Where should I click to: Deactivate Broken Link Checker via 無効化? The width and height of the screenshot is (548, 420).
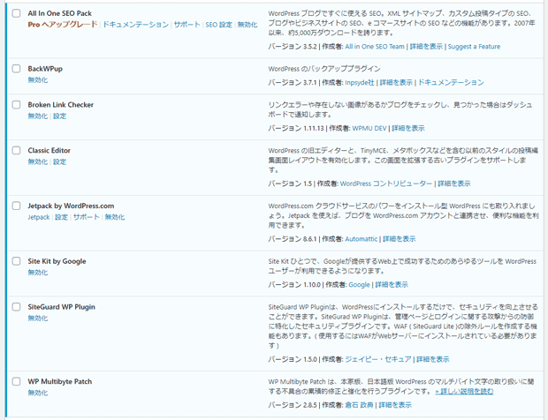click(x=38, y=116)
